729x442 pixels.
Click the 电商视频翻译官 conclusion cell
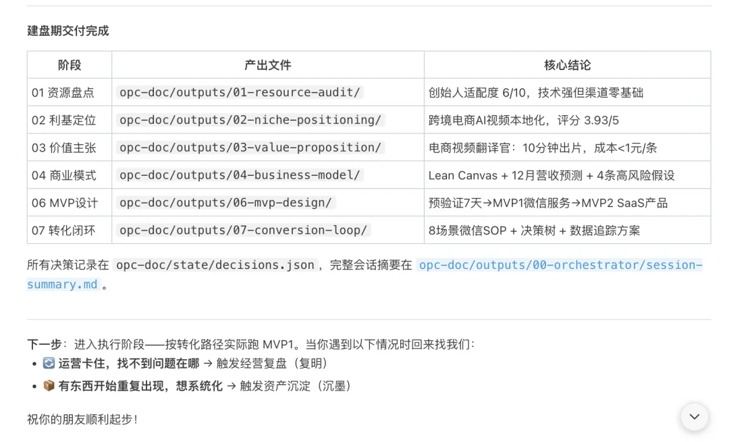point(567,148)
